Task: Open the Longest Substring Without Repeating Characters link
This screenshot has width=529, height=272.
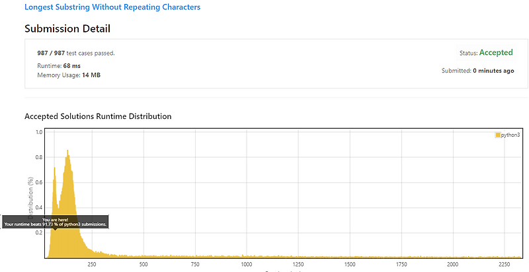Action: (x=112, y=7)
